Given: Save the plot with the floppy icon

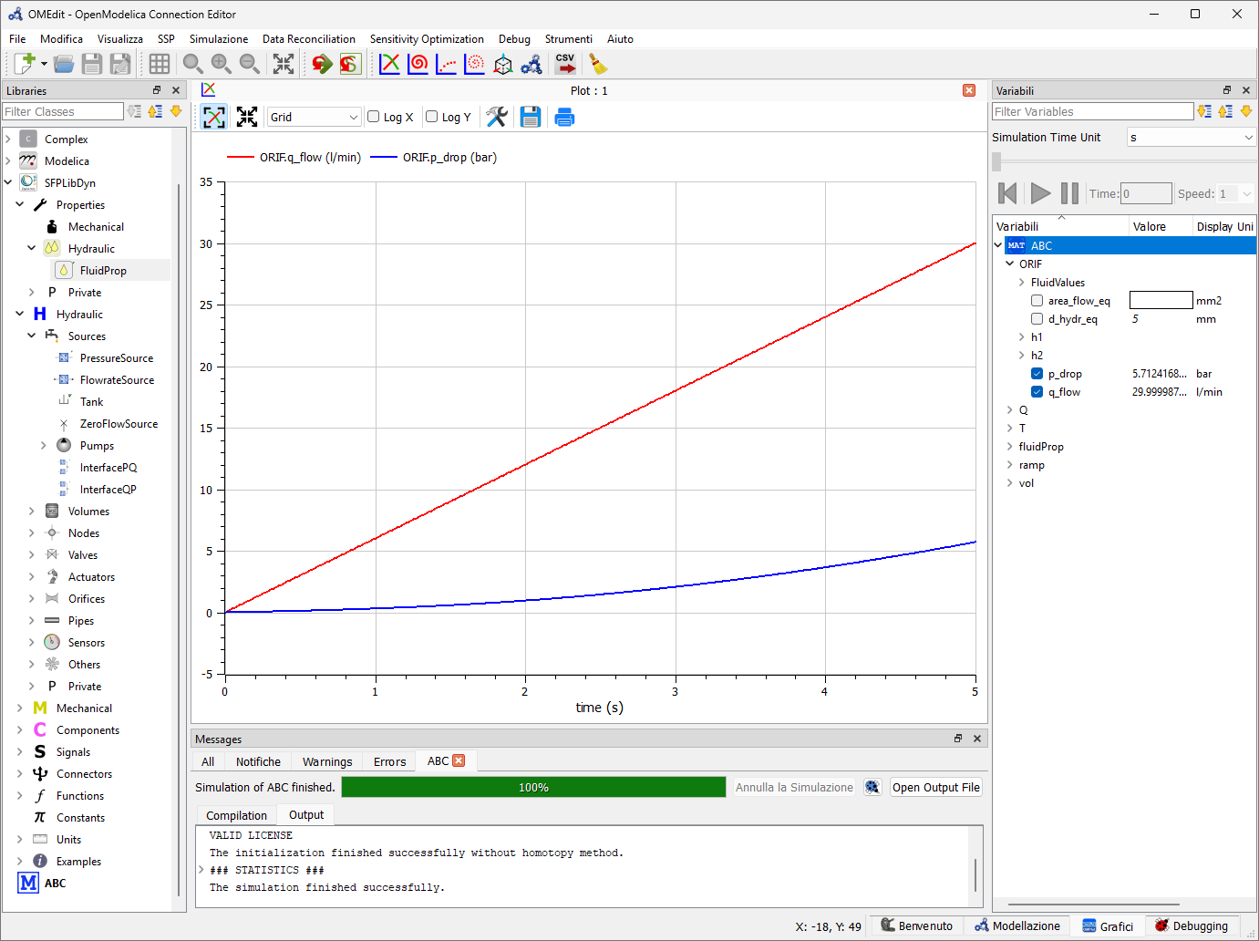Looking at the screenshot, I should (x=531, y=117).
